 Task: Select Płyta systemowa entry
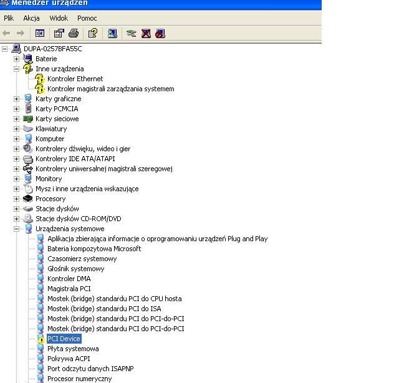(x=74, y=349)
